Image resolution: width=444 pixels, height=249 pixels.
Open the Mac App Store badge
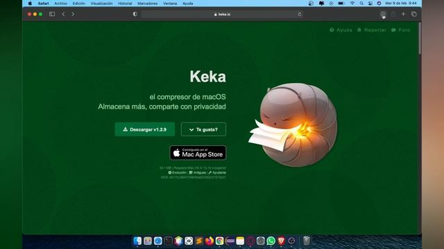pos(198,153)
